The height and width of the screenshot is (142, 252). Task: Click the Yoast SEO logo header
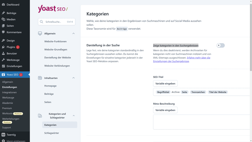point(53,9)
